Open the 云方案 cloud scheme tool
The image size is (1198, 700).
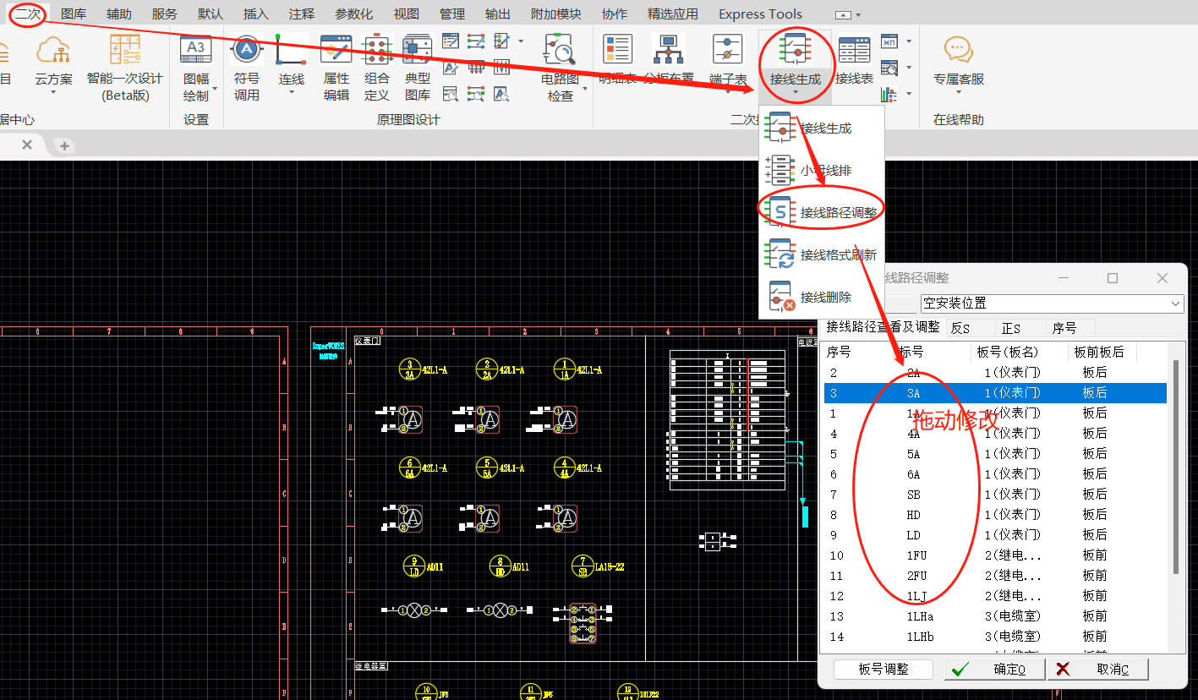(53, 63)
